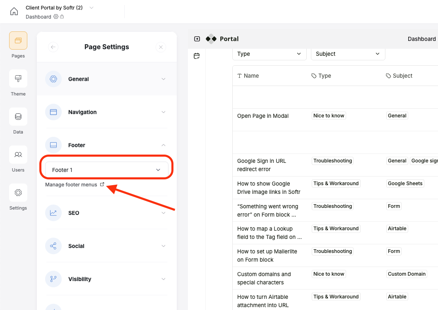Click the page settings gear next to Dashboard
The height and width of the screenshot is (310, 438).
coord(56,17)
